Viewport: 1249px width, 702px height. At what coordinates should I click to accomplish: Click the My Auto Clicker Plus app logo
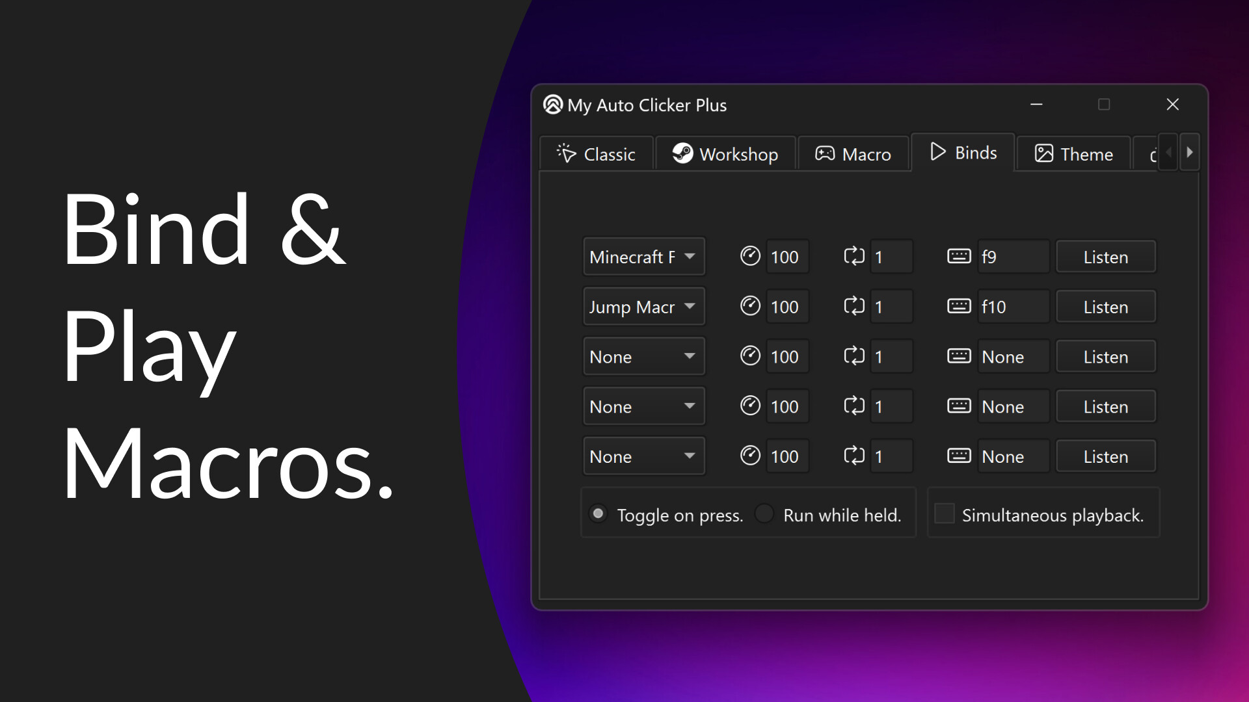(553, 105)
